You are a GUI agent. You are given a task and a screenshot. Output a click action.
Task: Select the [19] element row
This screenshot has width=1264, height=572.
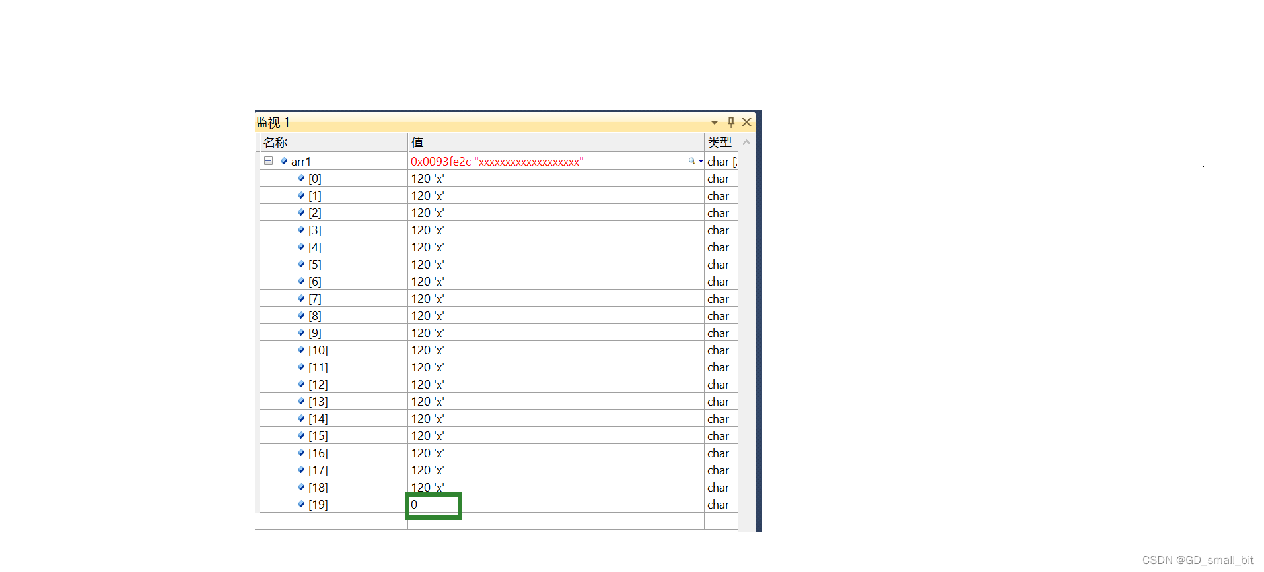click(499, 505)
